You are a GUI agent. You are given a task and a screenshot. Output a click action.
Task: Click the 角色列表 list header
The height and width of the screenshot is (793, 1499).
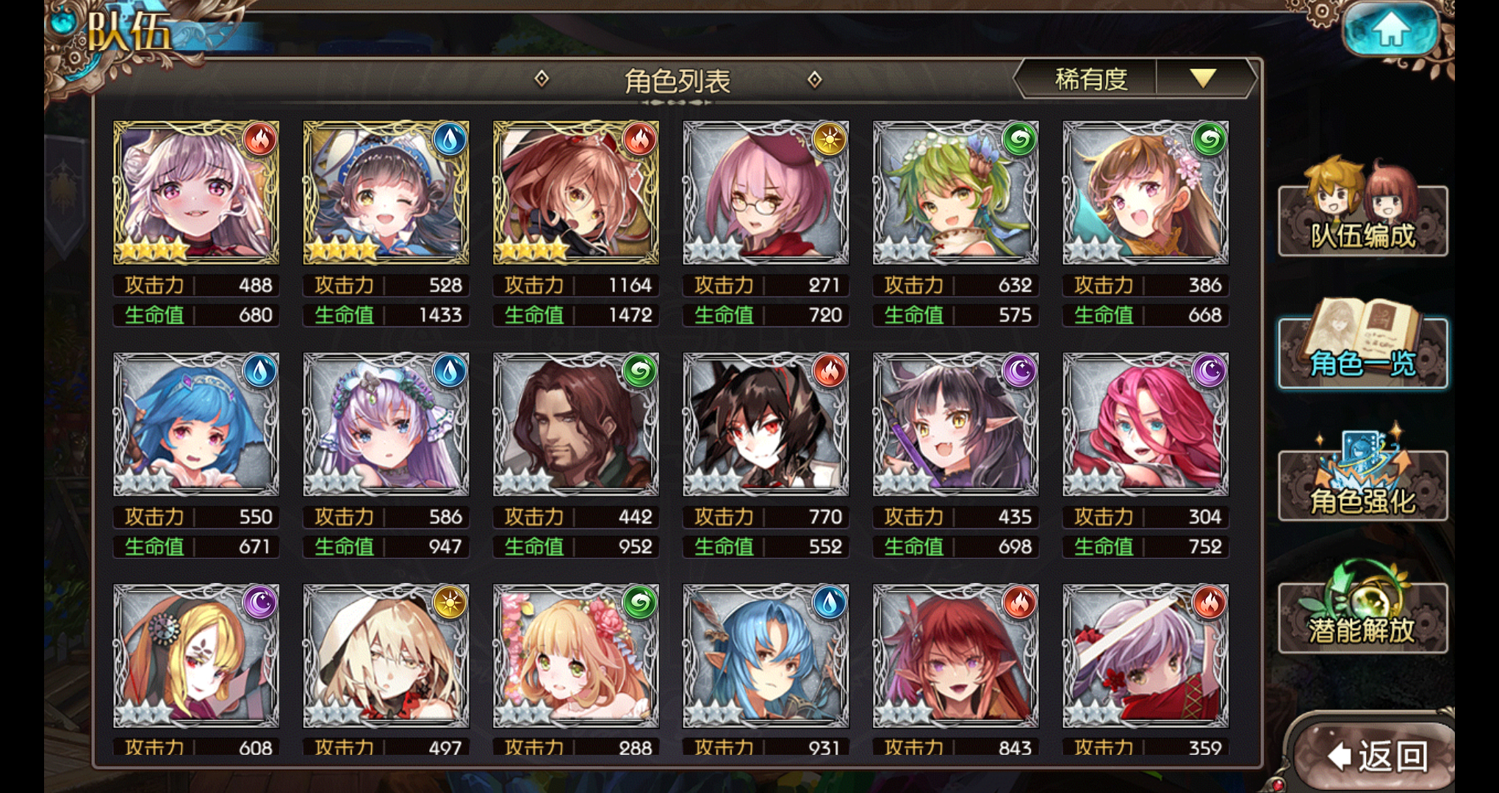(677, 80)
